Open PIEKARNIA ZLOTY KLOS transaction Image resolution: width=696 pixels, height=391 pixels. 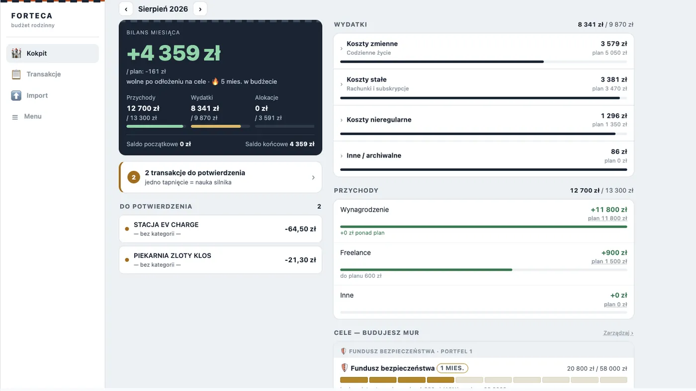220,260
